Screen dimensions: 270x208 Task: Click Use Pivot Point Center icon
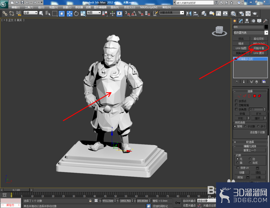[x=104, y=13]
